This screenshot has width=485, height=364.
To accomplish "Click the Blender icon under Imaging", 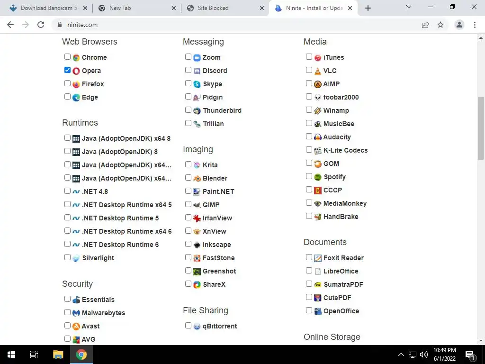I will click(x=197, y=179).
